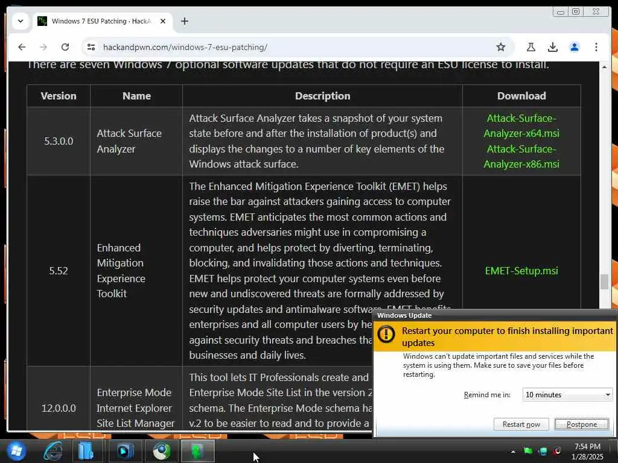
Task: Click the Attack Surface Analyzer name cell
Action: pos(136,141)
